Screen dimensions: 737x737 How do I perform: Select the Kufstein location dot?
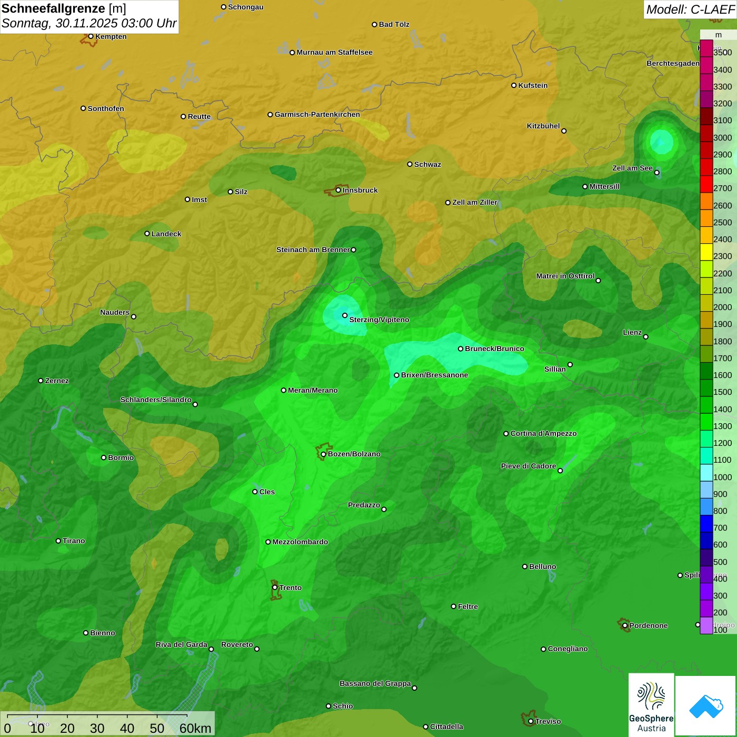[x=514, y=85]
